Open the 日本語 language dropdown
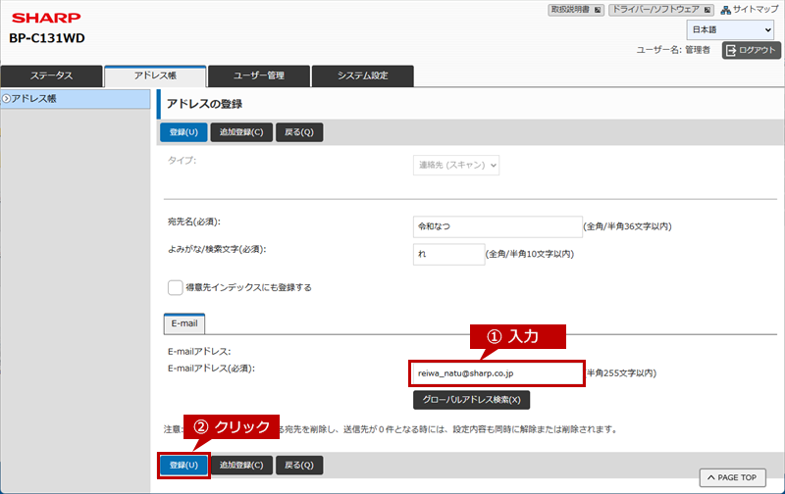 [730, 30]
